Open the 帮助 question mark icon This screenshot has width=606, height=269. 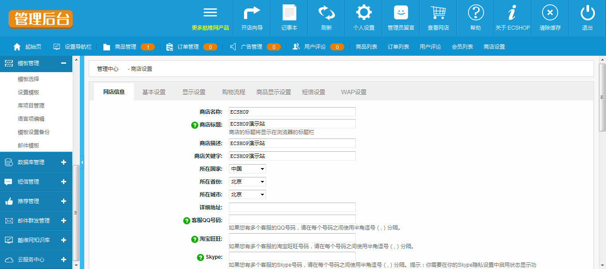[x=476, y=13]
